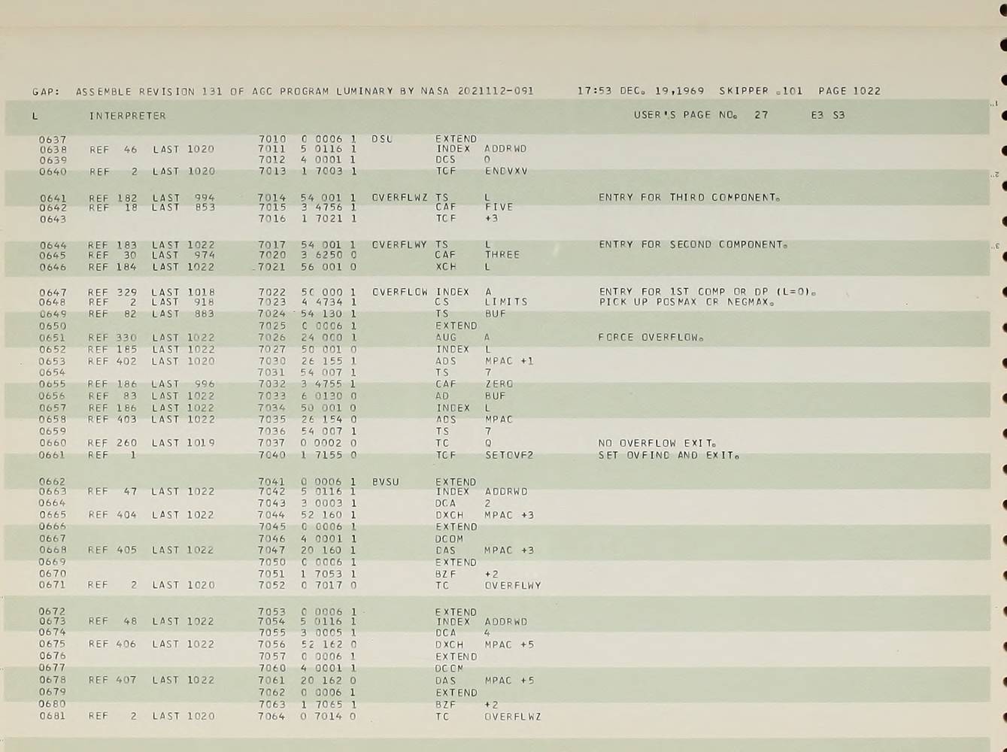Screen dimensions: 1007x752
Task: Click line number 0681
Action: (53, 716)
